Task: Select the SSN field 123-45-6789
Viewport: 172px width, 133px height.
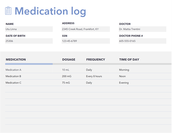Action: [85, 41]
